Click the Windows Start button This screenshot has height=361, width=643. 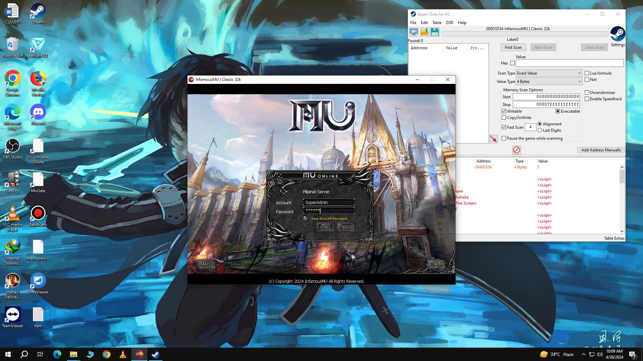(x=8, y=354)
